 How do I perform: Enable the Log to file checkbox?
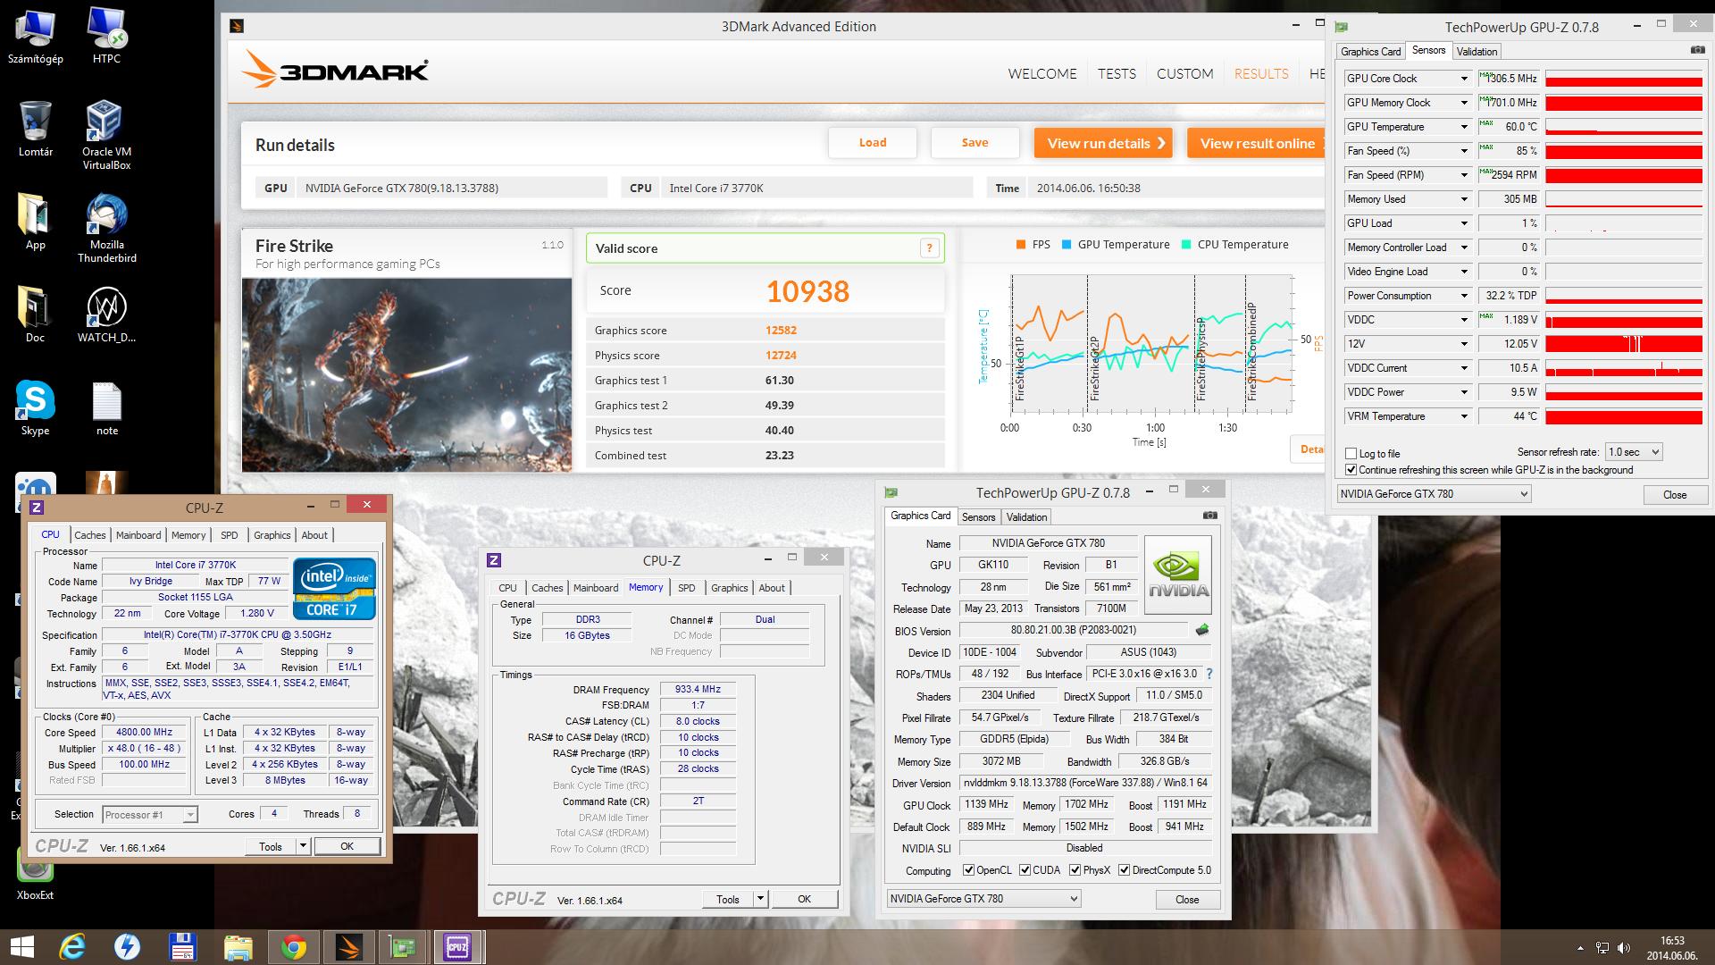pyautogui.click(x=1351, y=454)
